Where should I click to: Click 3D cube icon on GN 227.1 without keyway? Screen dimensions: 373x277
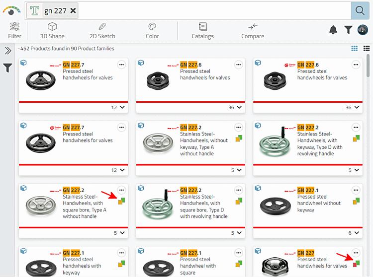pyautogui.click(x=258, y=188)
